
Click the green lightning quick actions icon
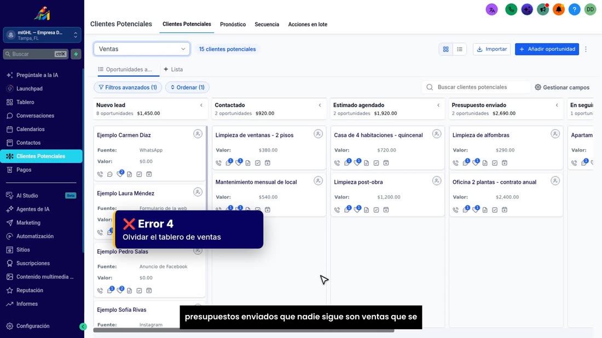76,54
